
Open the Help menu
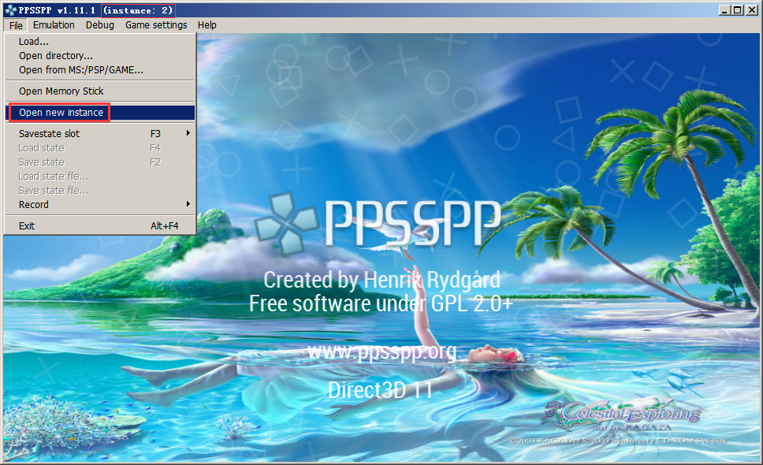pyautogui.click(x=207, y=25)
